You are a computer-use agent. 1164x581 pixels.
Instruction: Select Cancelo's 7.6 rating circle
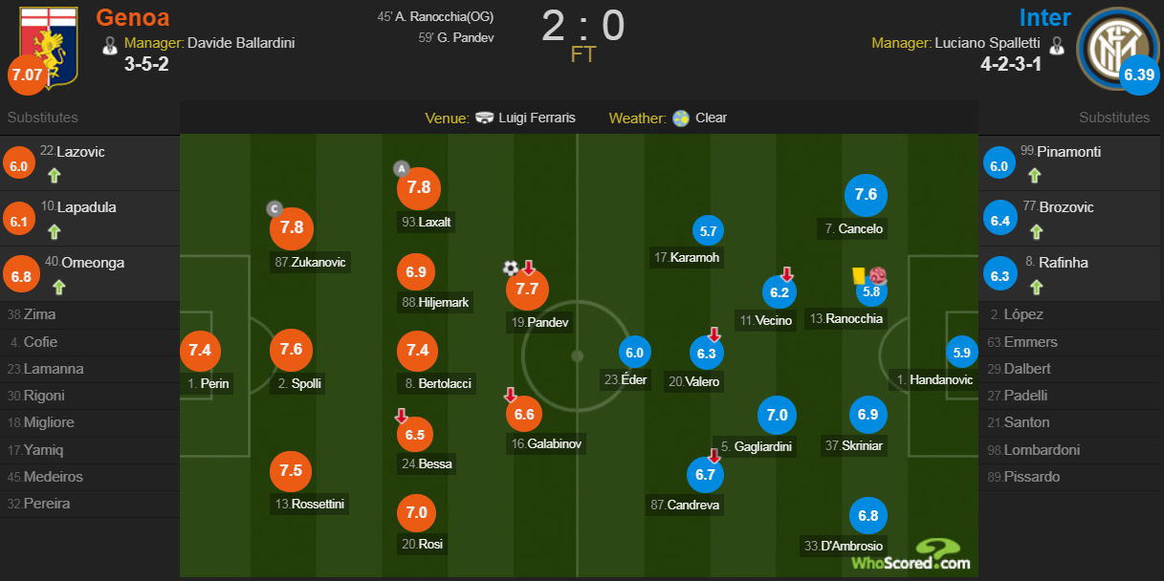click(x=866, y=194)
